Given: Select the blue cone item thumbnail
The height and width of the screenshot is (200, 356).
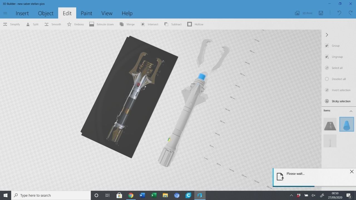Looking at the screenshot, I should (347, 124).
